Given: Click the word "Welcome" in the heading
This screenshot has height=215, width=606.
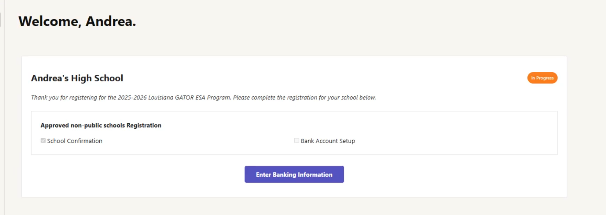Looking at the screenshot, I should [x=48, y=21].
